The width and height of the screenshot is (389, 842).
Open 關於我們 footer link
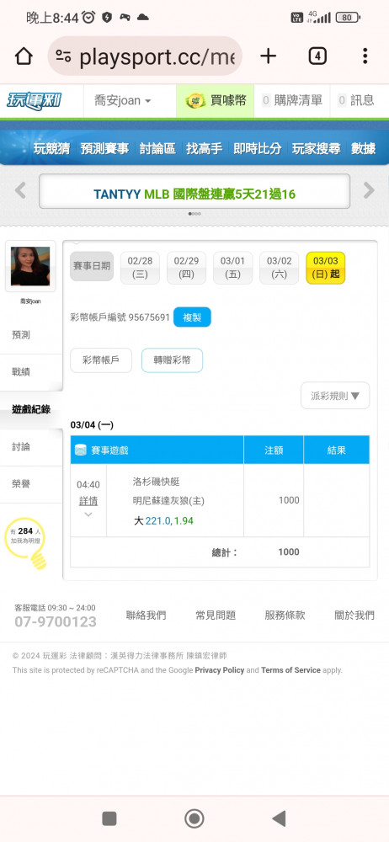pyautogui.click(x=354, y=616)
